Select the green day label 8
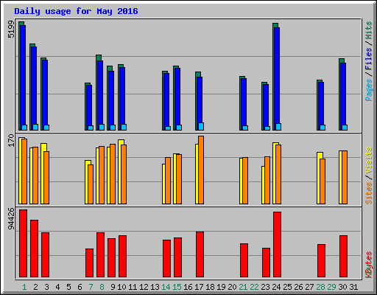The height and width of the screenshot is (295, 377). pyautogui.click(x=102, y=287)
